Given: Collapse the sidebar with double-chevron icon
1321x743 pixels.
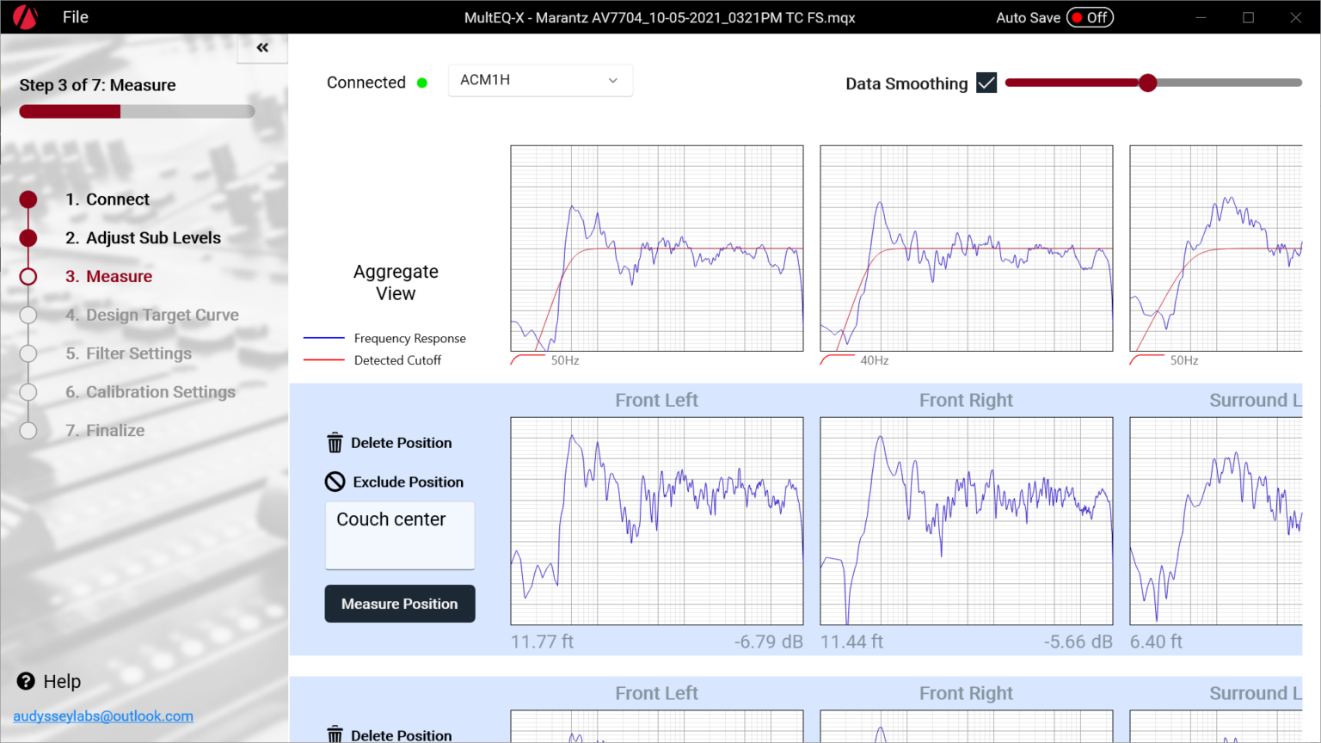Looking at the screenshot, I should 262,48.
